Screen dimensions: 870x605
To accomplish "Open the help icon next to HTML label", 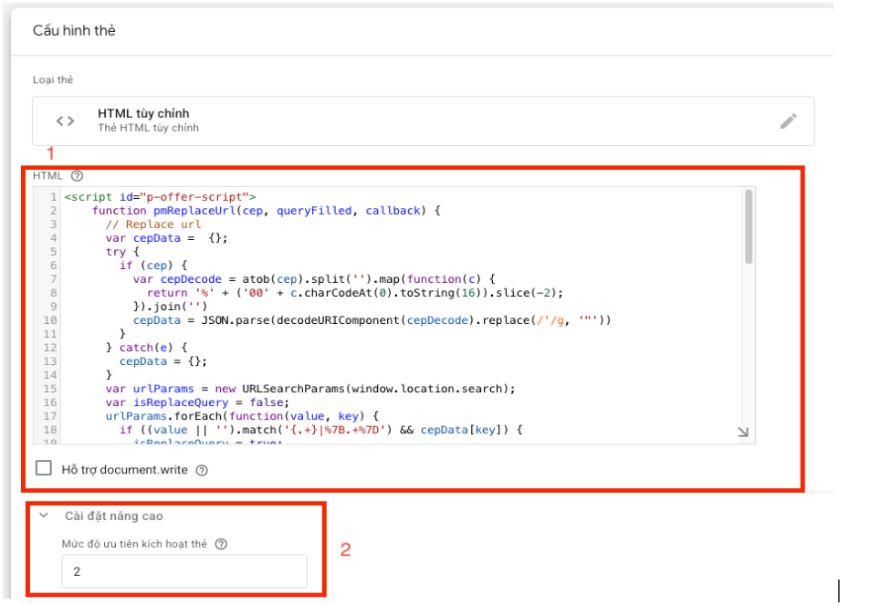I will [x=77, y=176].
